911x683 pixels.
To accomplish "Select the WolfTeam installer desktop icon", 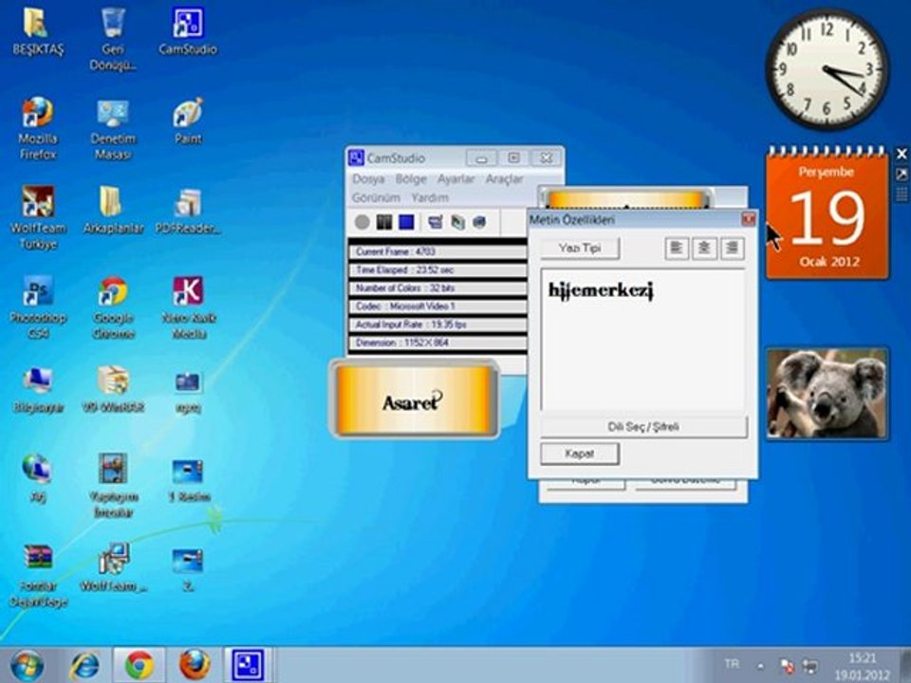I will (113, 567).
